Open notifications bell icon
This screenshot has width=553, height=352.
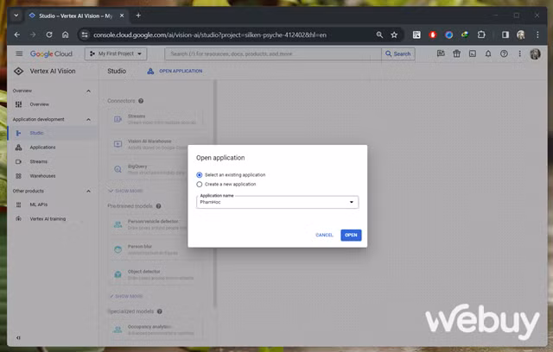point(488,53)
